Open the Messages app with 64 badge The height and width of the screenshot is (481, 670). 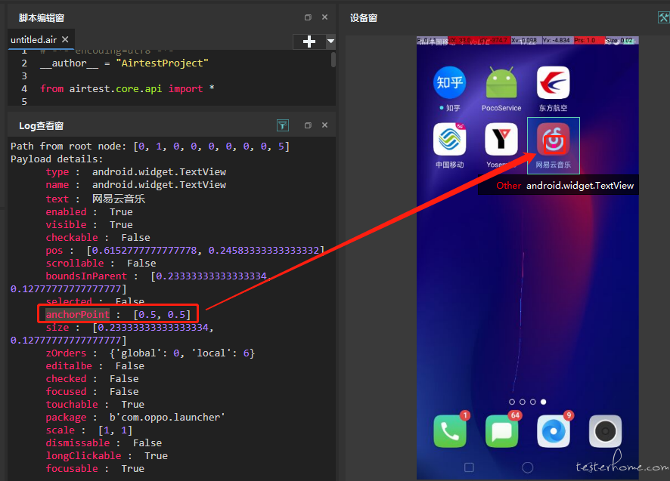coord(501,431)
